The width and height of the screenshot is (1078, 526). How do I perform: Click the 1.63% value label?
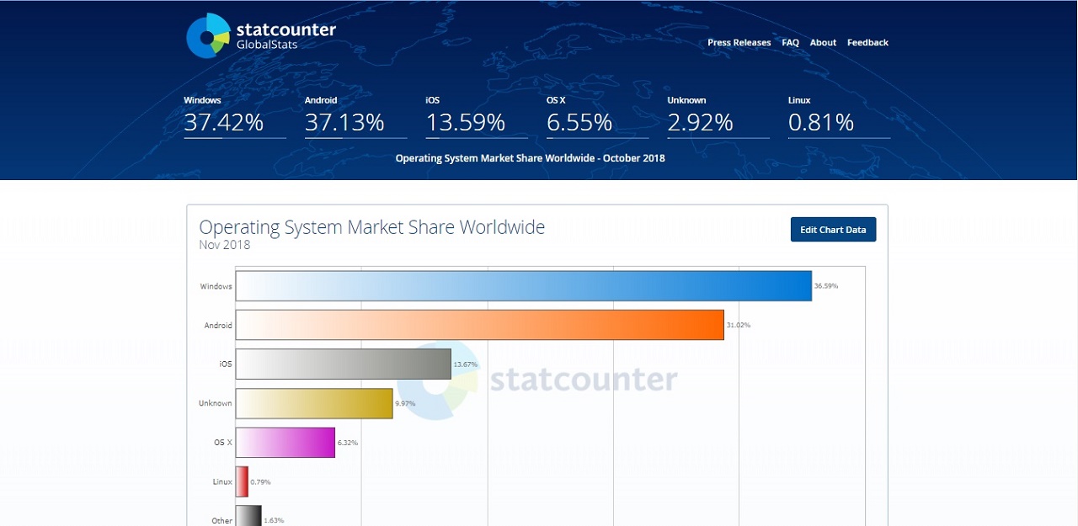274,521
